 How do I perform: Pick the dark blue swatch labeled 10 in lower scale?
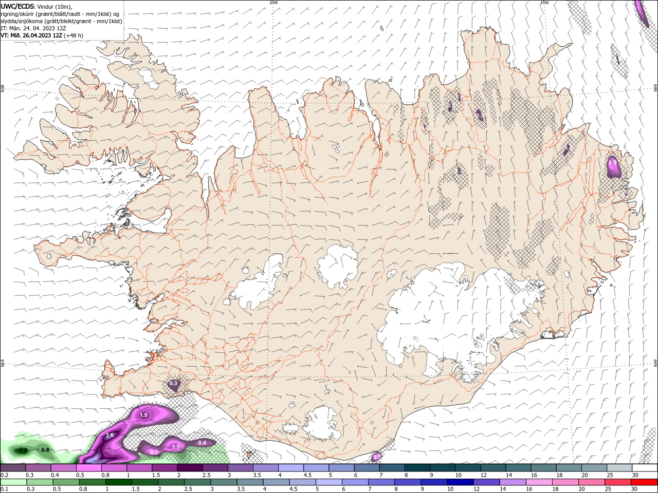459,482
